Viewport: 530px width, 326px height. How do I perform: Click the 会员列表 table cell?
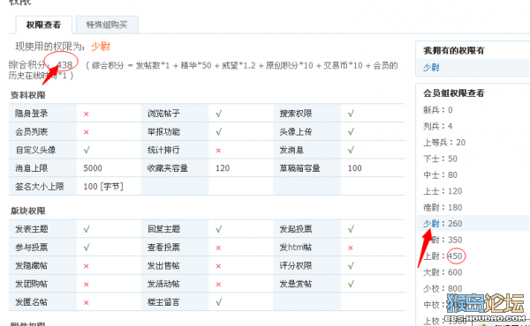click(x=42, y=131)
